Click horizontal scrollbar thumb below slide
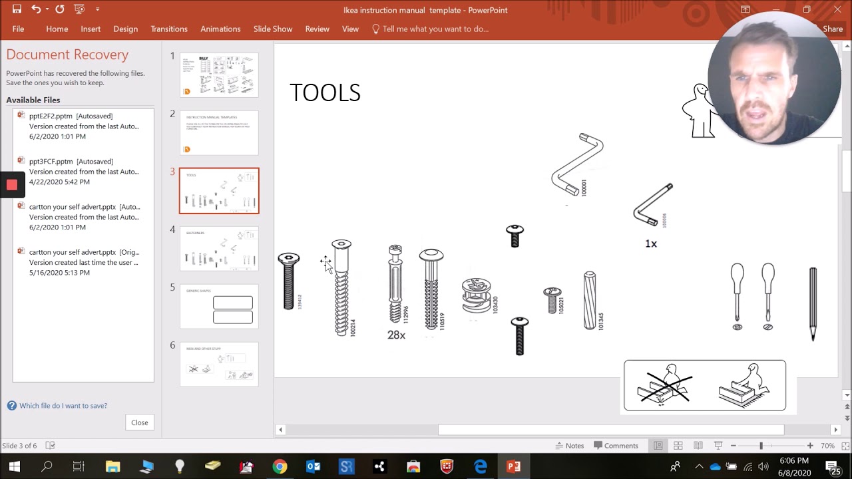This screenshot has height=479, width=852. 611,430
